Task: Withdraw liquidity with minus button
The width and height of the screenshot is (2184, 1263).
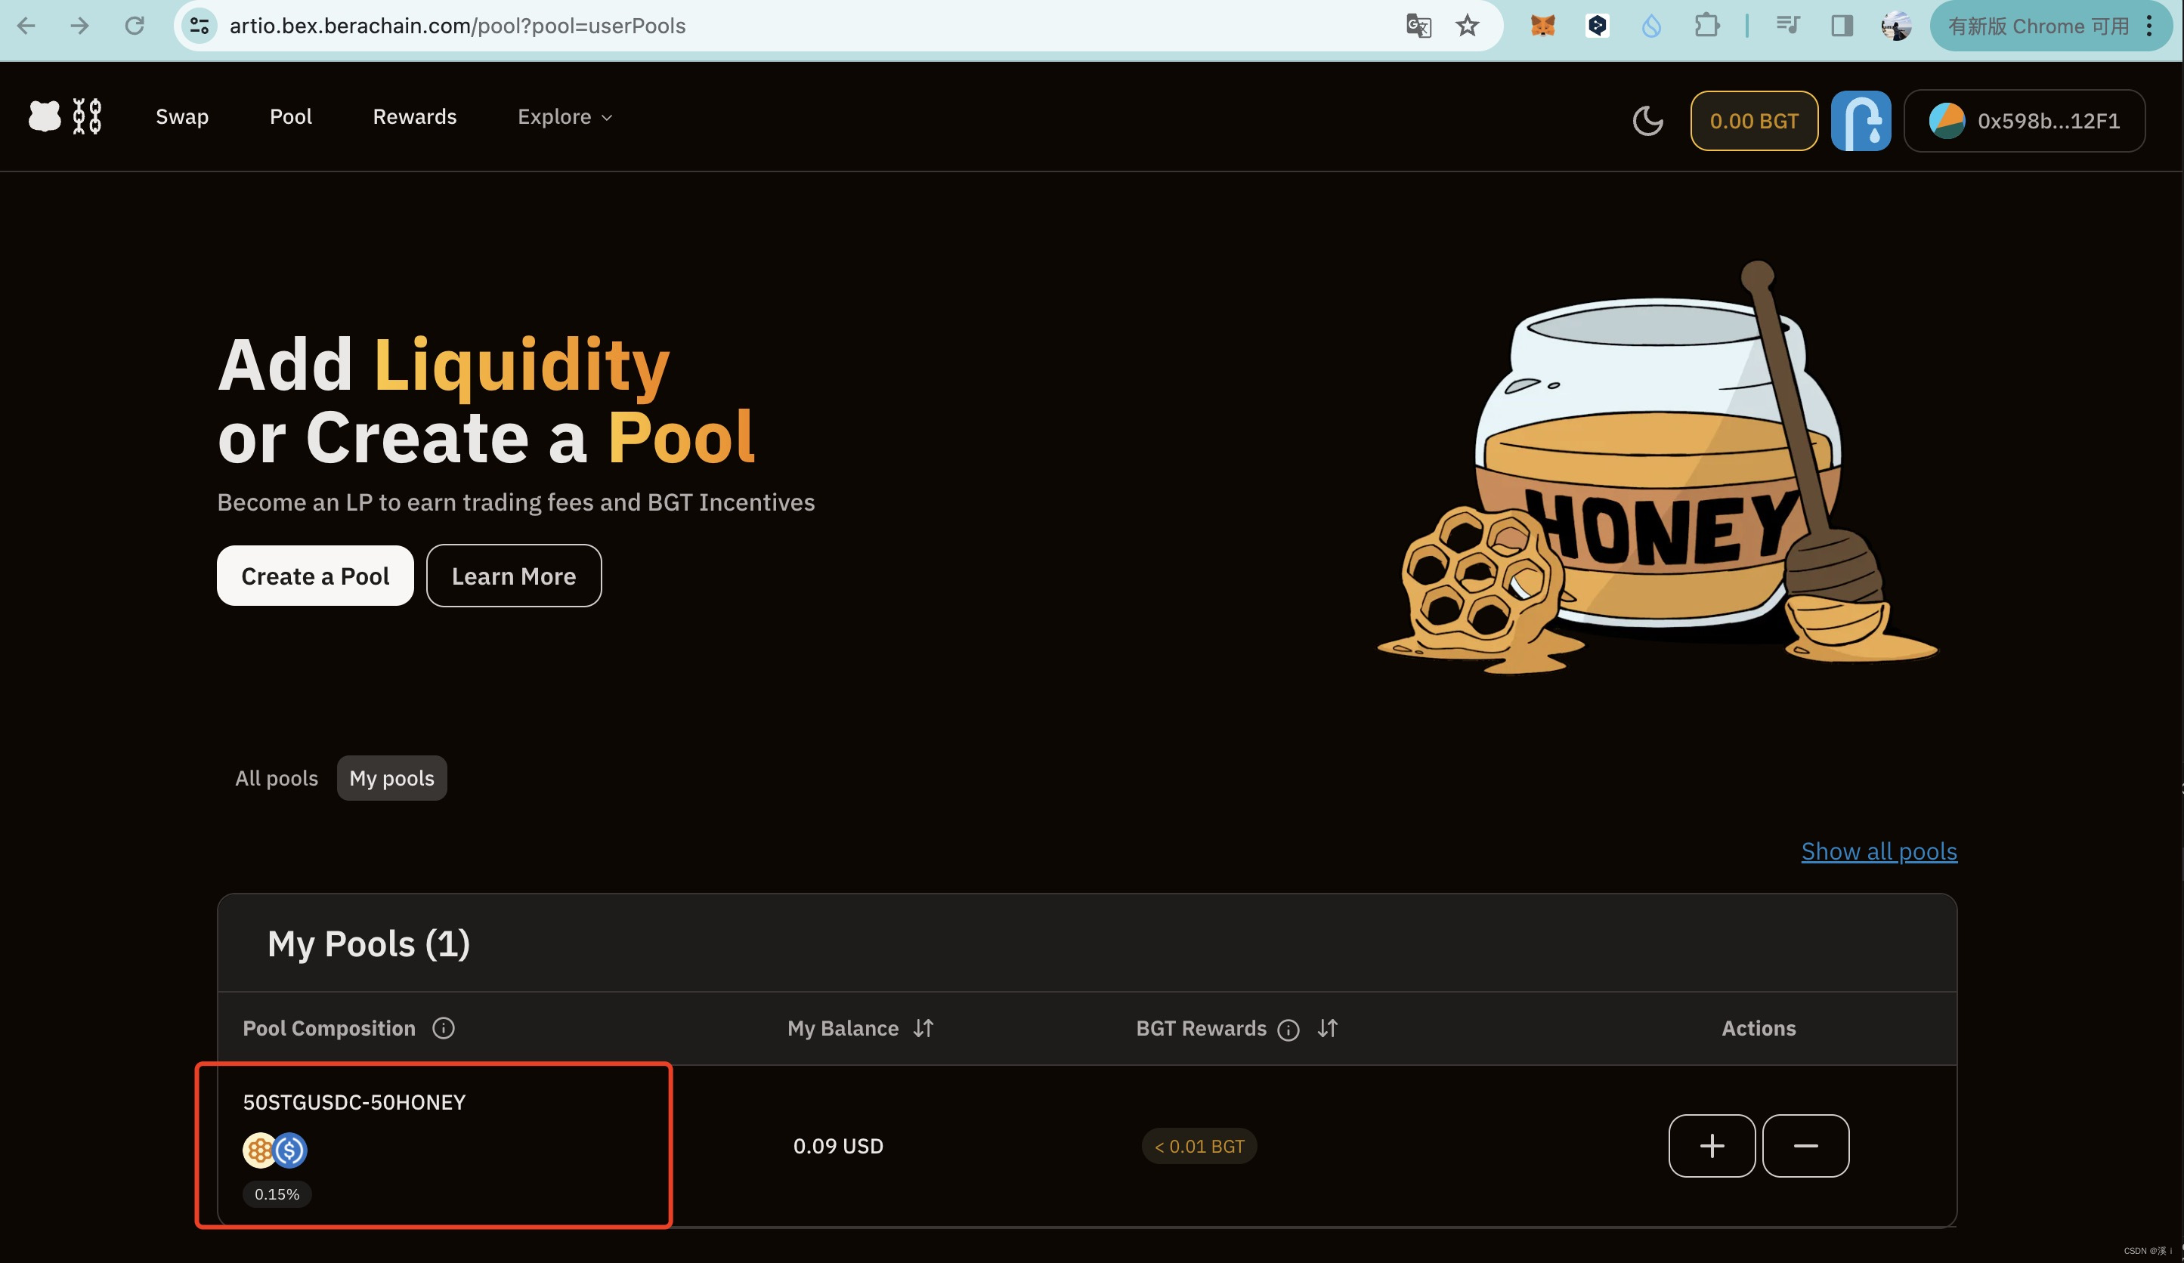Action: tap(1805, 1146)
